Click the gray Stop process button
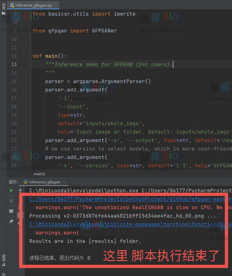Screen dimensions: 232x276 pos(11,201)
